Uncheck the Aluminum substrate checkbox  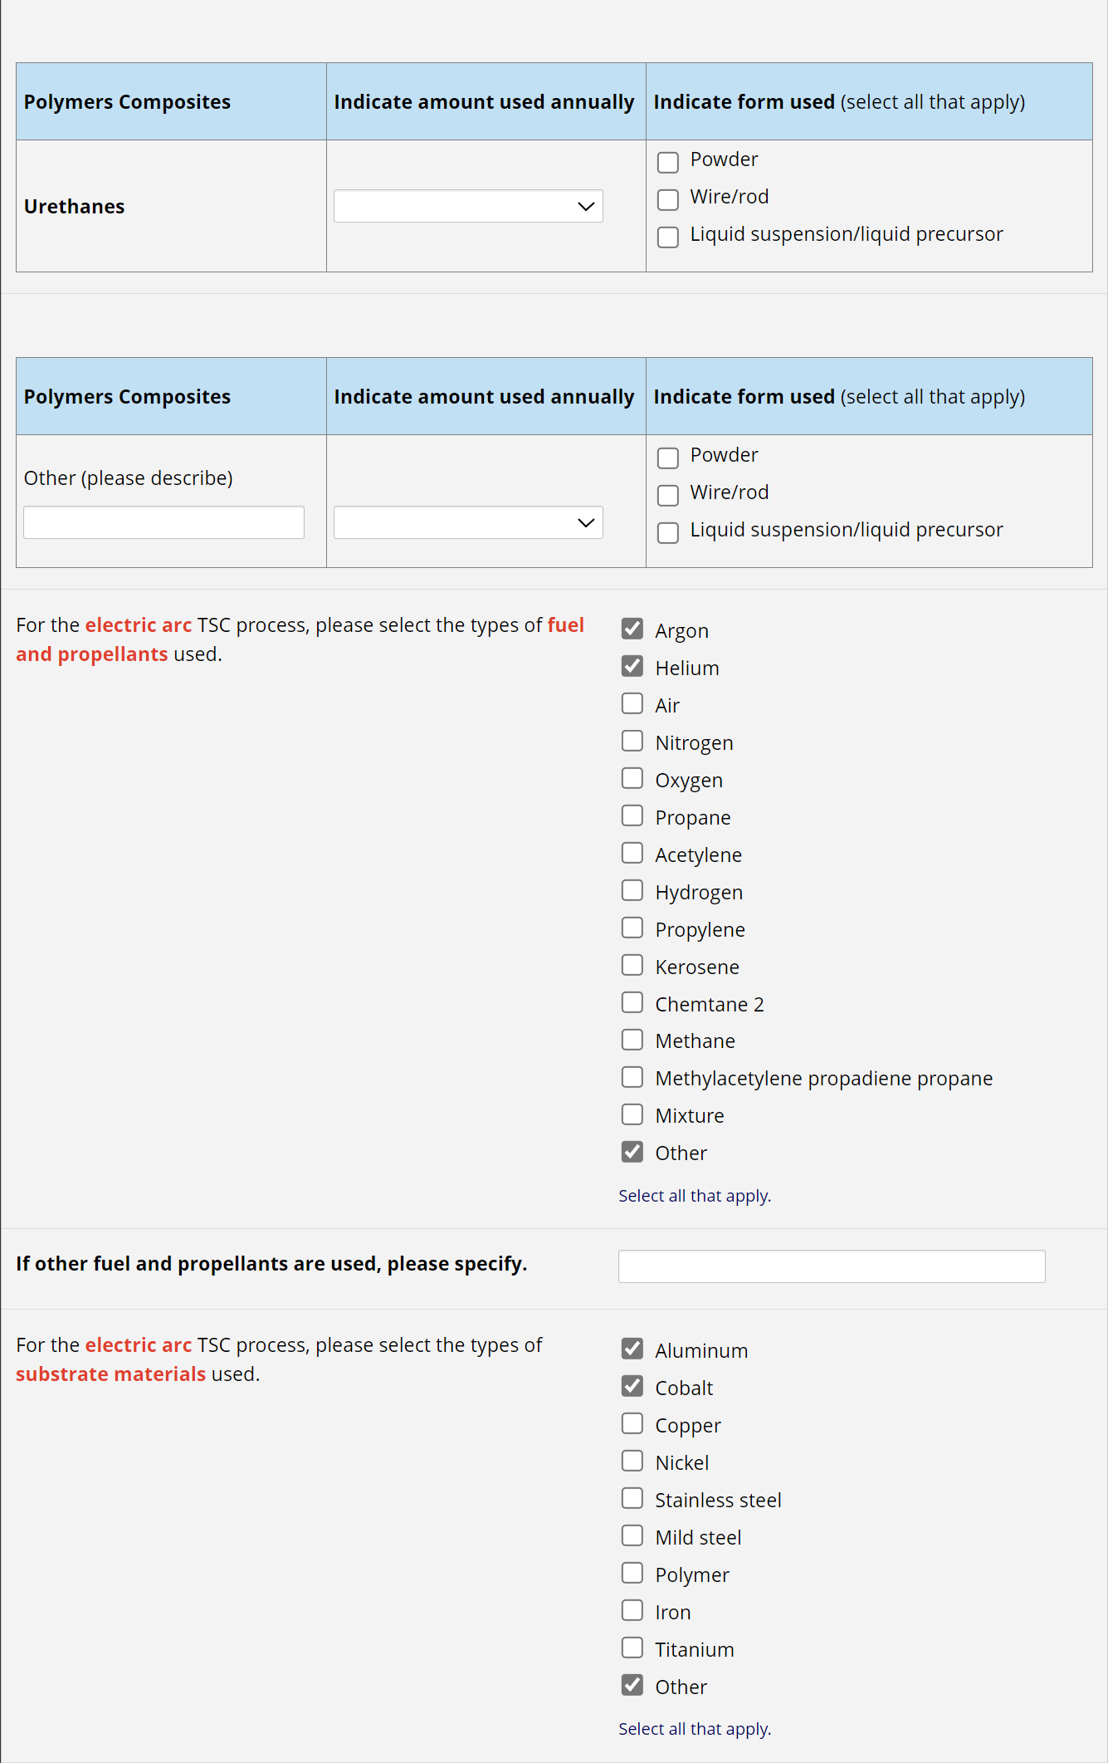tap(632, 1349)
